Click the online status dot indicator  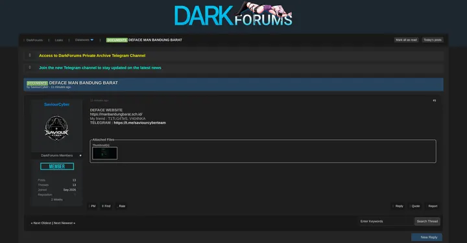pyautogui.click(x=80, y=156)
